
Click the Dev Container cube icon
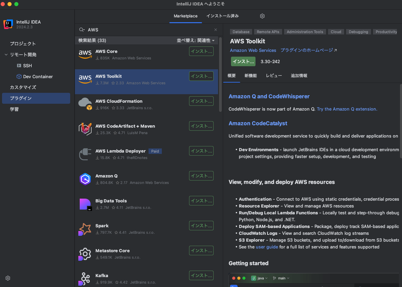click(x=19, y=76)
